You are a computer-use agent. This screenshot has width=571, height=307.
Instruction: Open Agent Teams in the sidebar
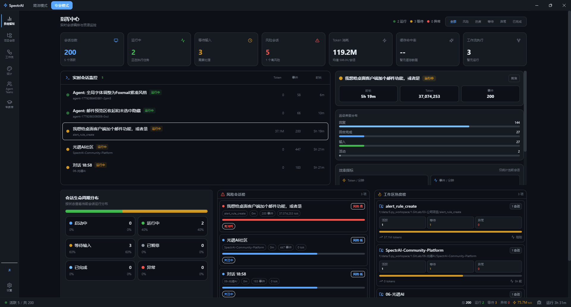[9, 87]
